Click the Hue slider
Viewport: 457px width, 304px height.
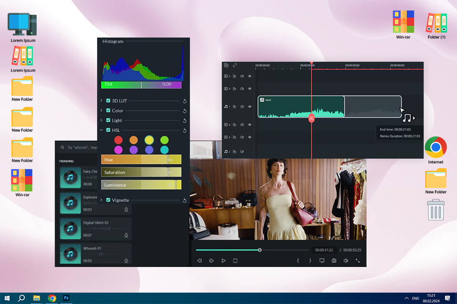(141, 160)
